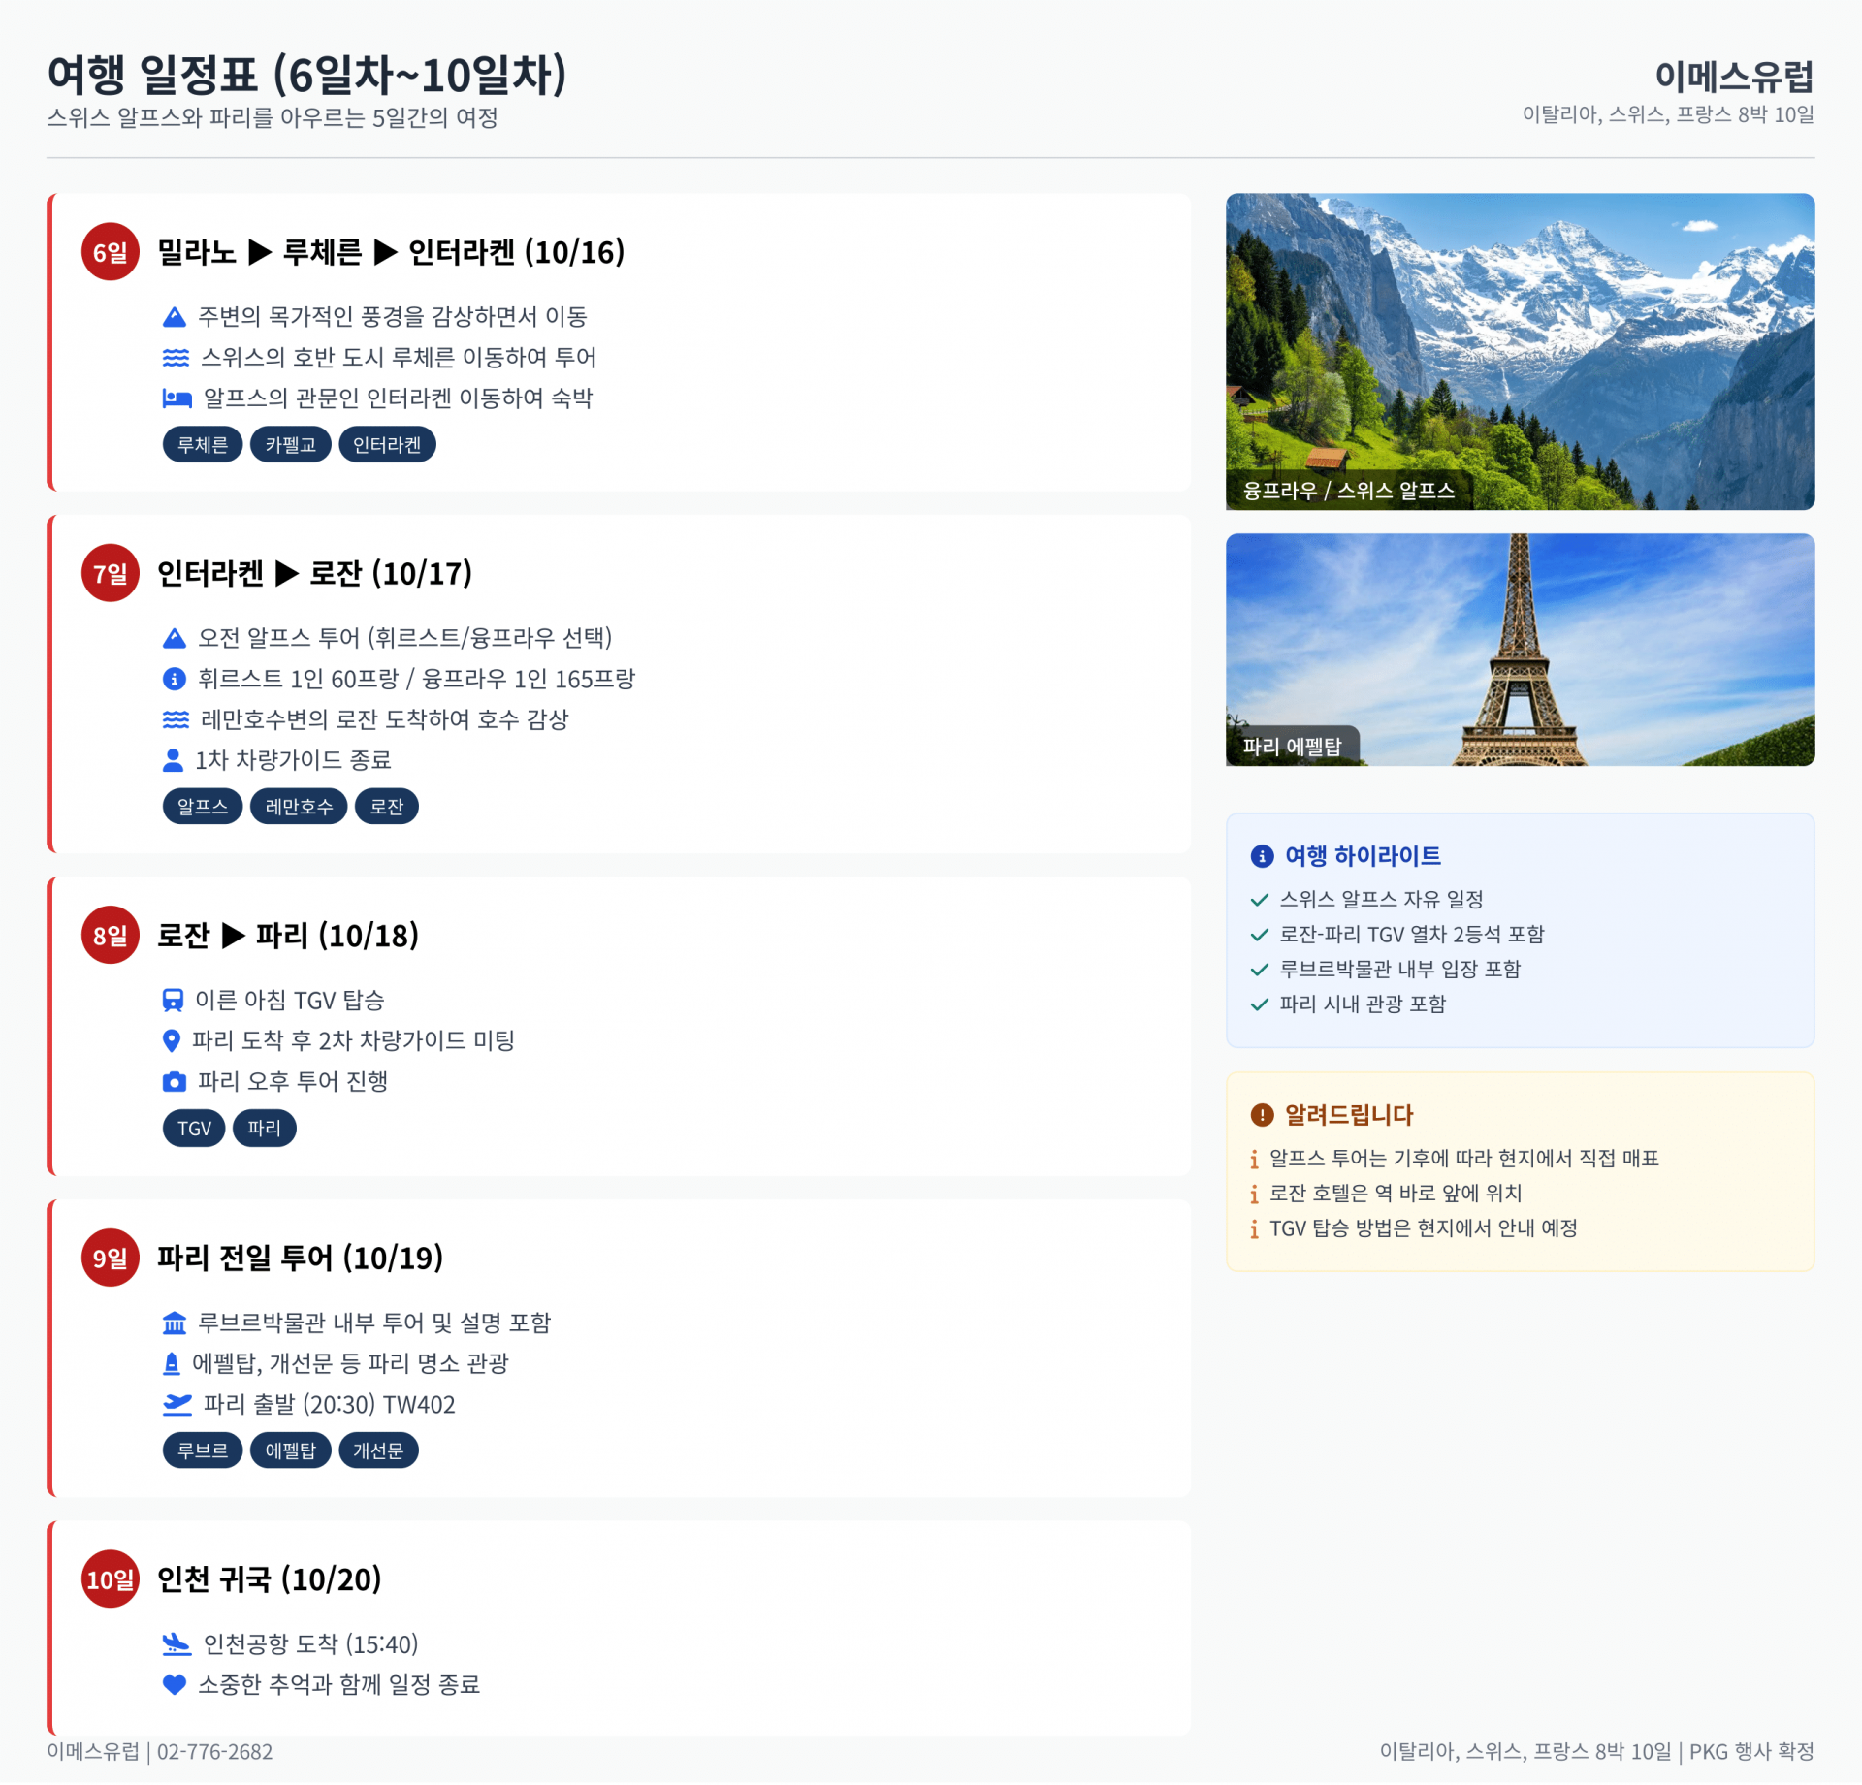The width and height of the screenshot is (1862, 1785).
Task: Click the red 6일 day badge
Action: click(x=111, y=252)
